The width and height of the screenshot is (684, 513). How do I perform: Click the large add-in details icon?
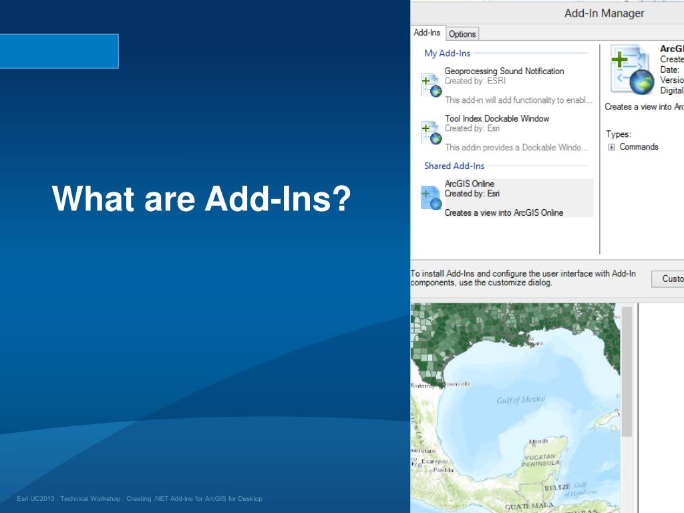click(632, 70)
